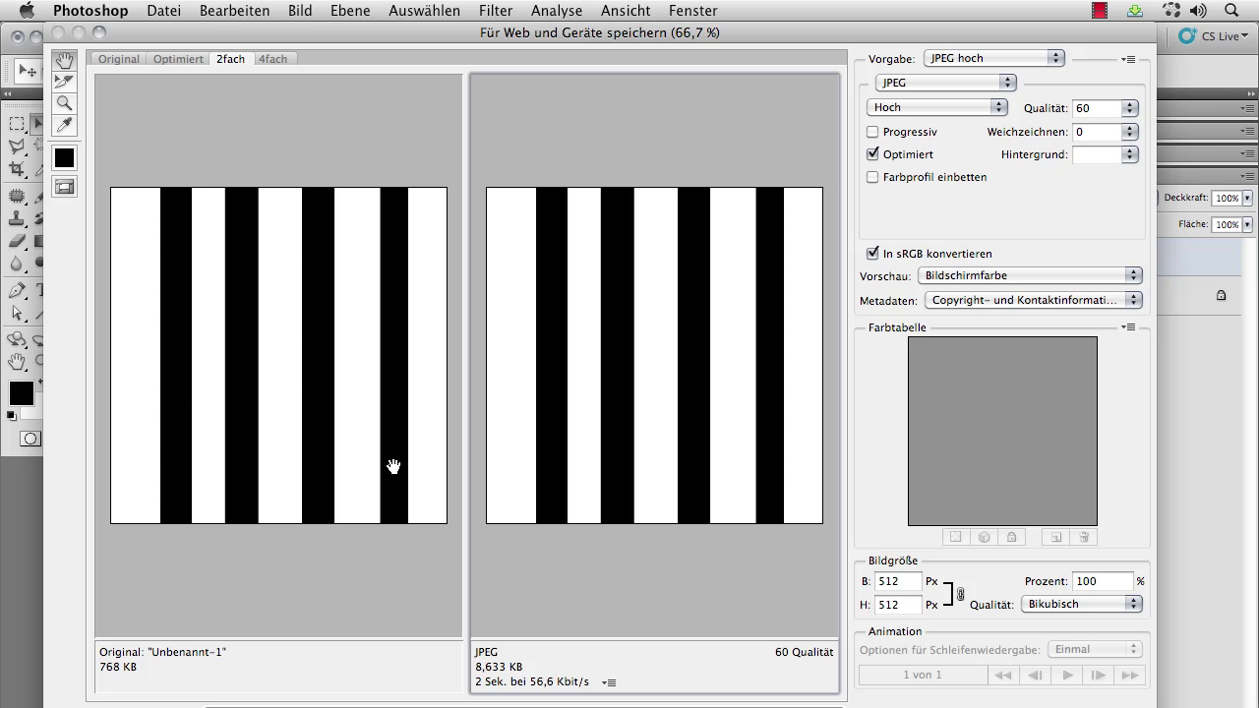Open the Auswählen menu
Image resolution: width=1259 pixels, height=708 pixels.
coord(425,11)
